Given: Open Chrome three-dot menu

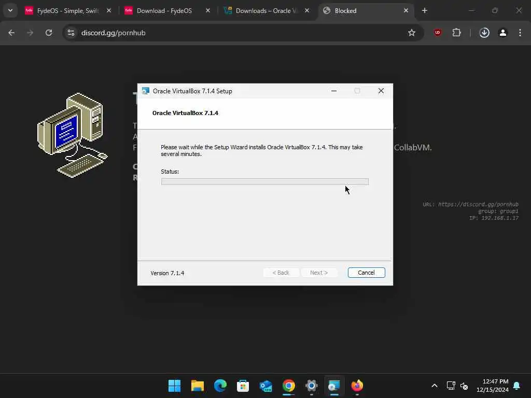Looking at the screenshot, I should [x=520, y=33].
